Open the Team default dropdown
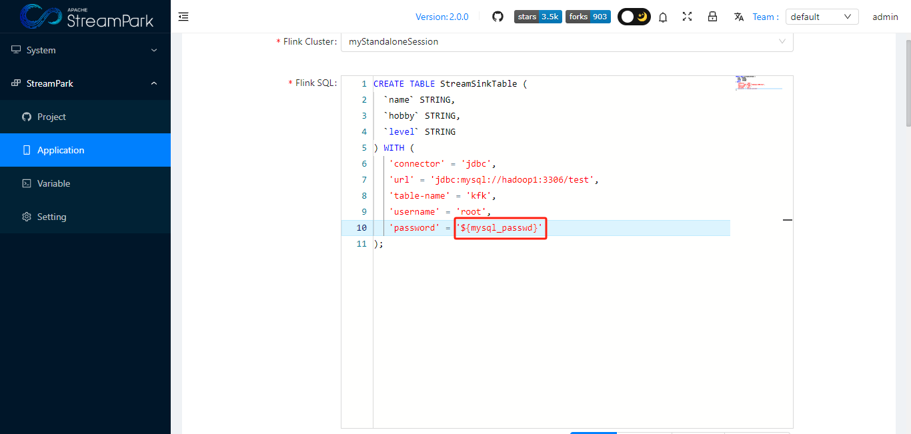The height and width of the screenshot is (434, 911). click(x=822, y=17)
